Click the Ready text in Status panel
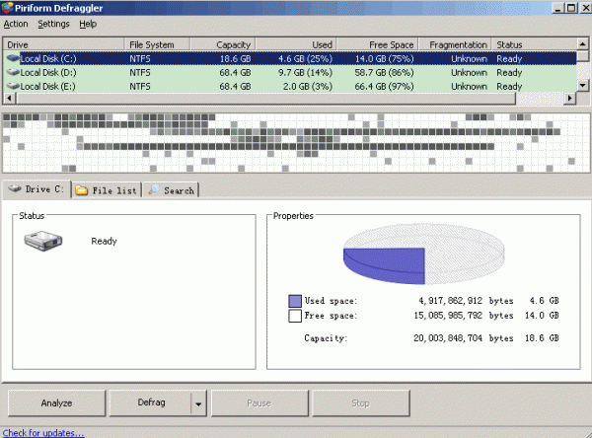Screen dimensions: 592x438 [x=104, y=241]
